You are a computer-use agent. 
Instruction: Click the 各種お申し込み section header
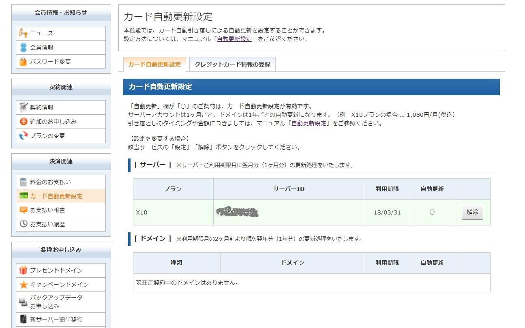pyautogui.click(x=61, y=250)
